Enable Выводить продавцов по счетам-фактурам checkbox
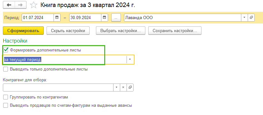This screenshot has height=115, width=263. [x=5, y=105]
